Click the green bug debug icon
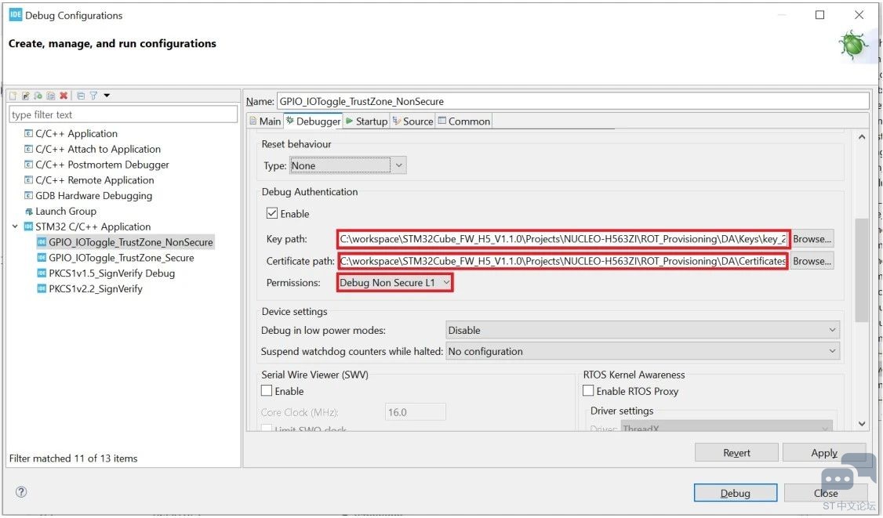 coord(854,45)
